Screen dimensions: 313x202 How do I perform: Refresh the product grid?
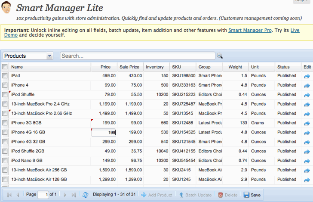[x=86, y=195]
